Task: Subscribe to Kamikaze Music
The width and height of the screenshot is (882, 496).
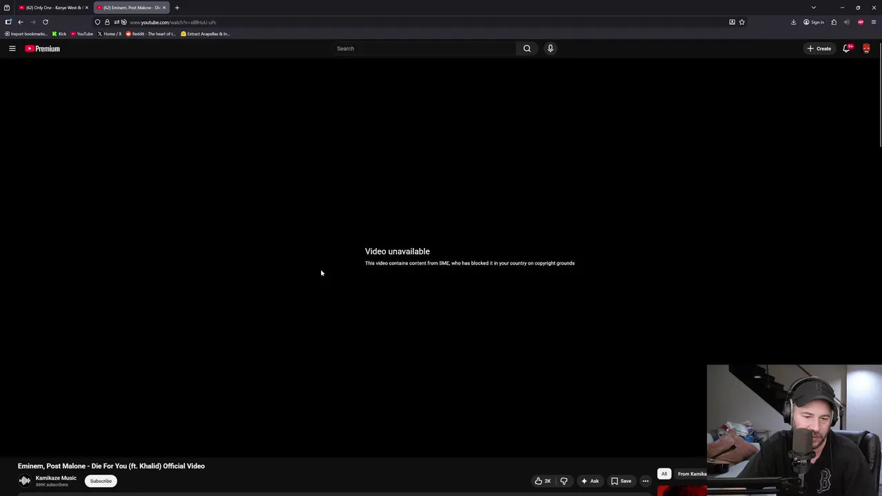Action: coord(101,481)
